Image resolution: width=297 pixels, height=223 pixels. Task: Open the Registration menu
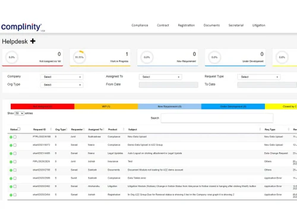[187, 26]
